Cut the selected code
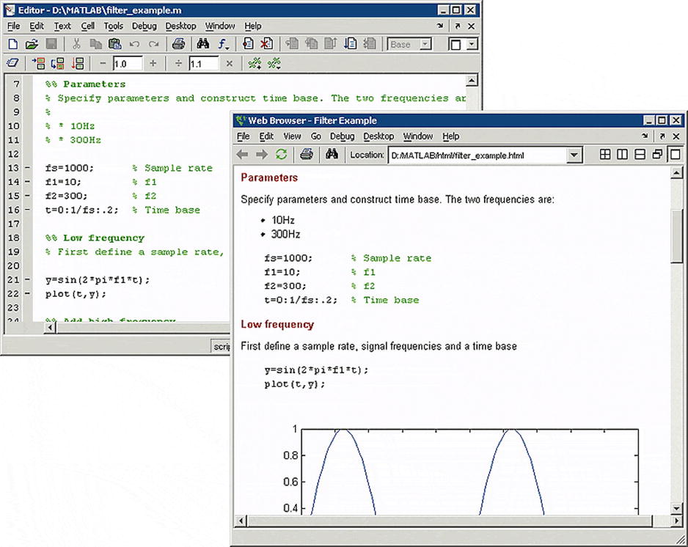 click(x=77, y=43)
